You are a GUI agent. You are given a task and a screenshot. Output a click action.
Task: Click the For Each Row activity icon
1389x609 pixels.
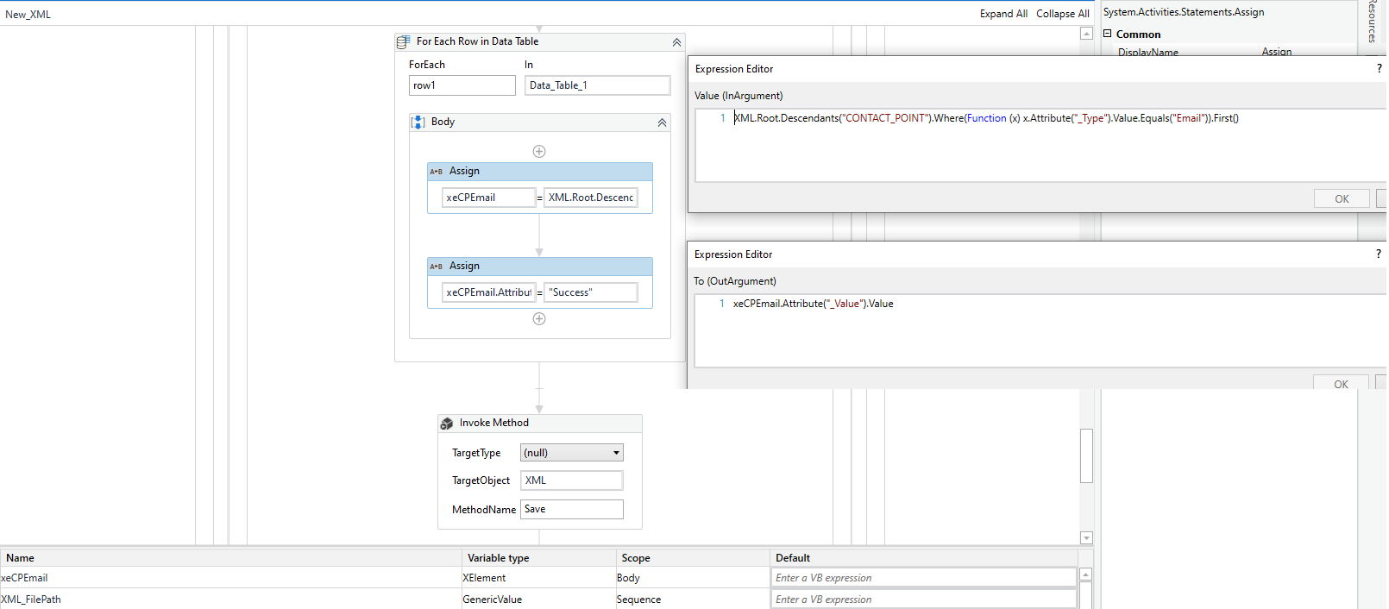(403, 41)
